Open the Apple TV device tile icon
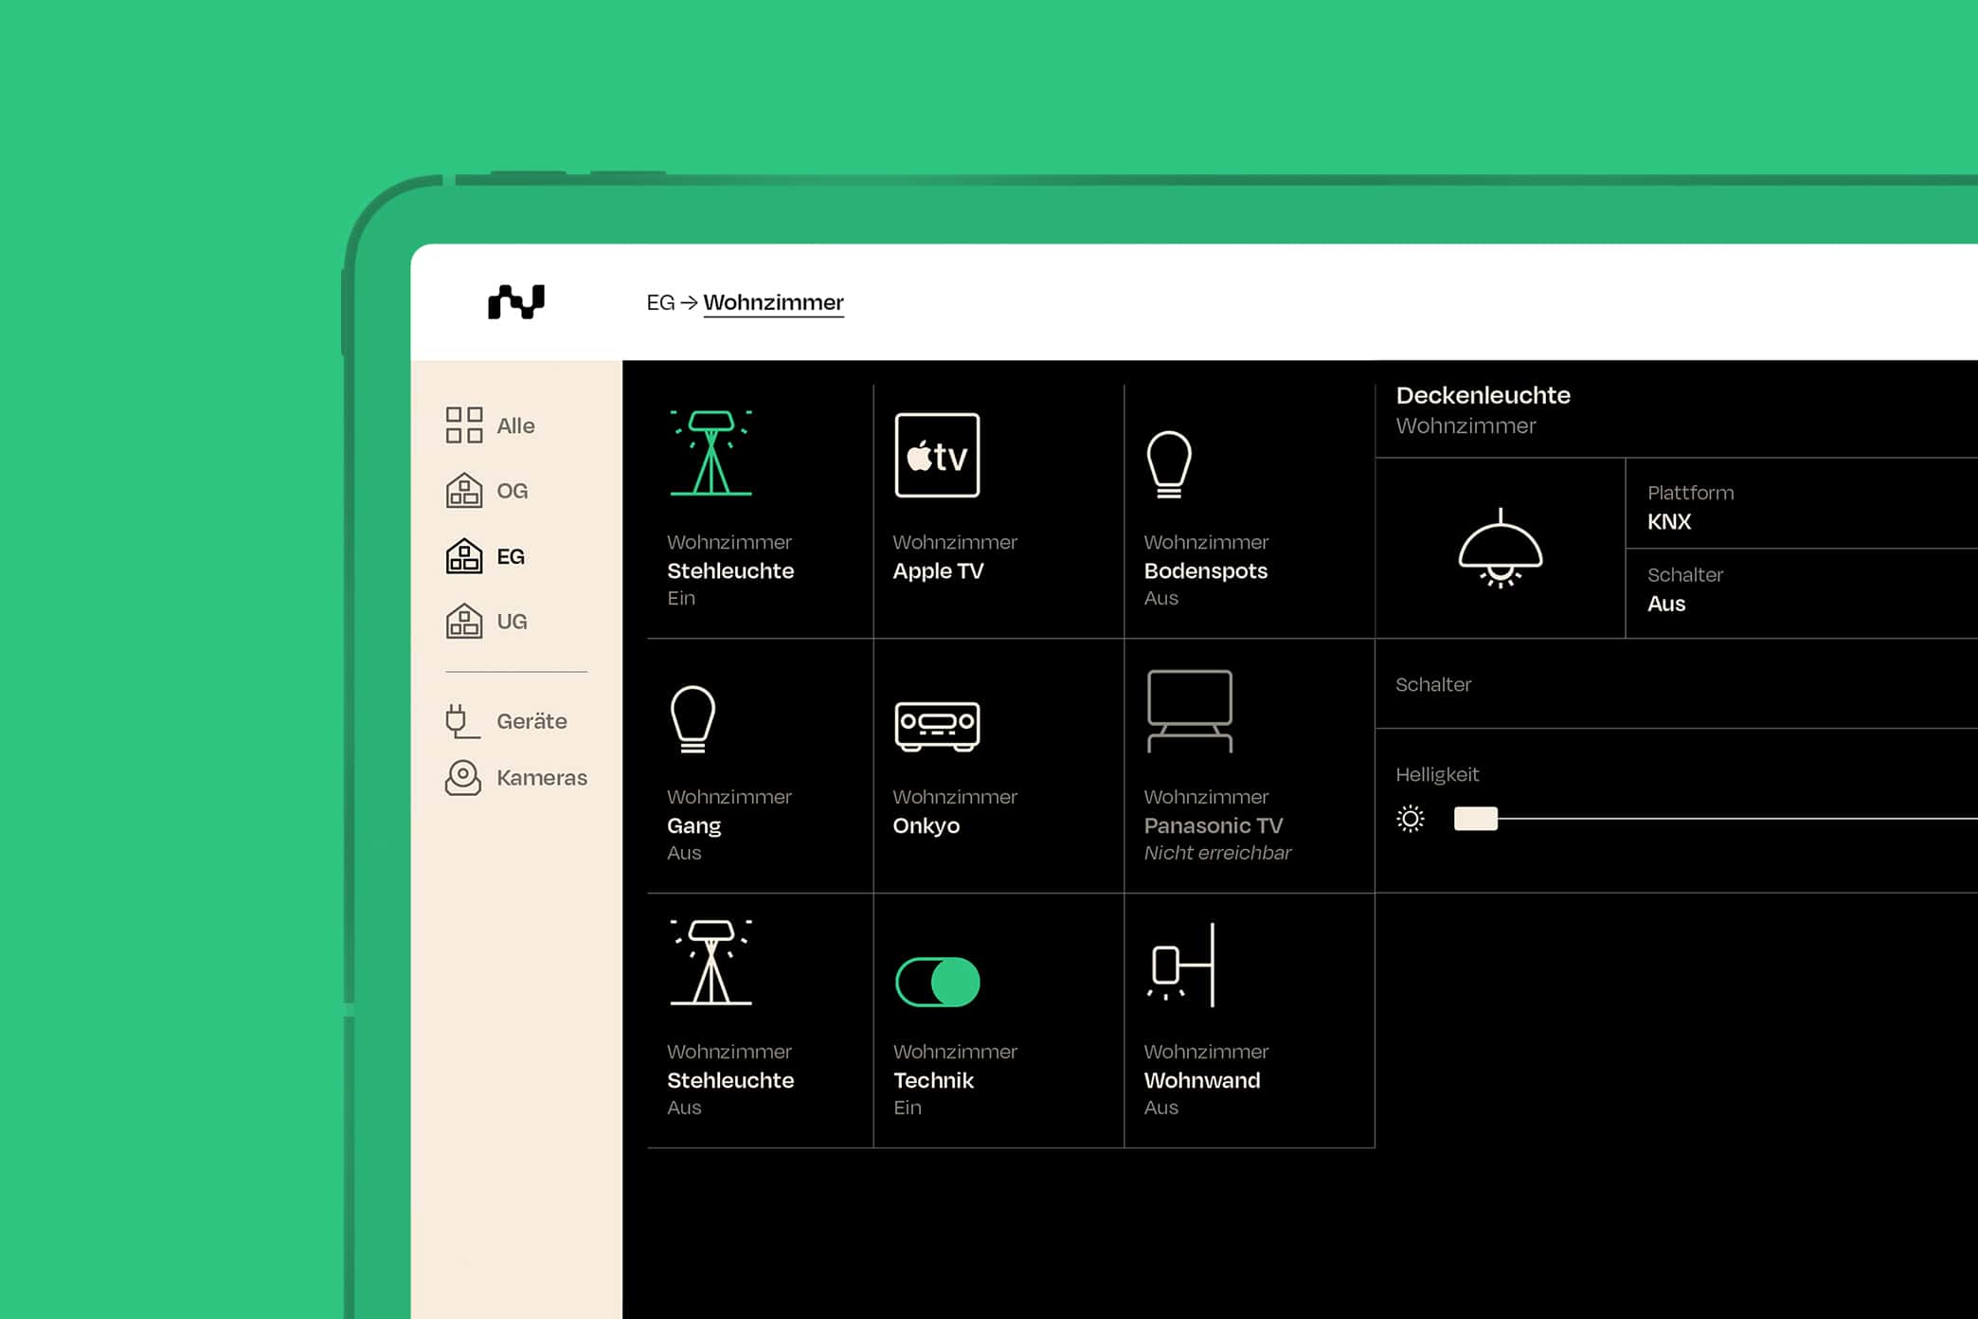The image size is (1978, 1319). tap(937, 455)
